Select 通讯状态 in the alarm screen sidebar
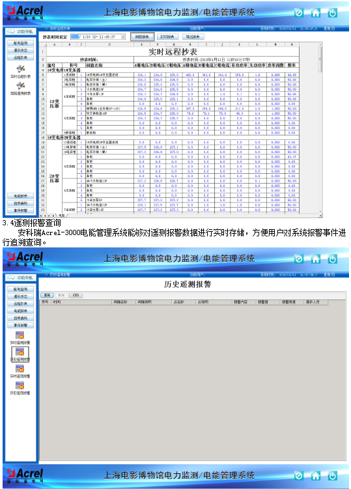351x489 pixels. [21, 296]
